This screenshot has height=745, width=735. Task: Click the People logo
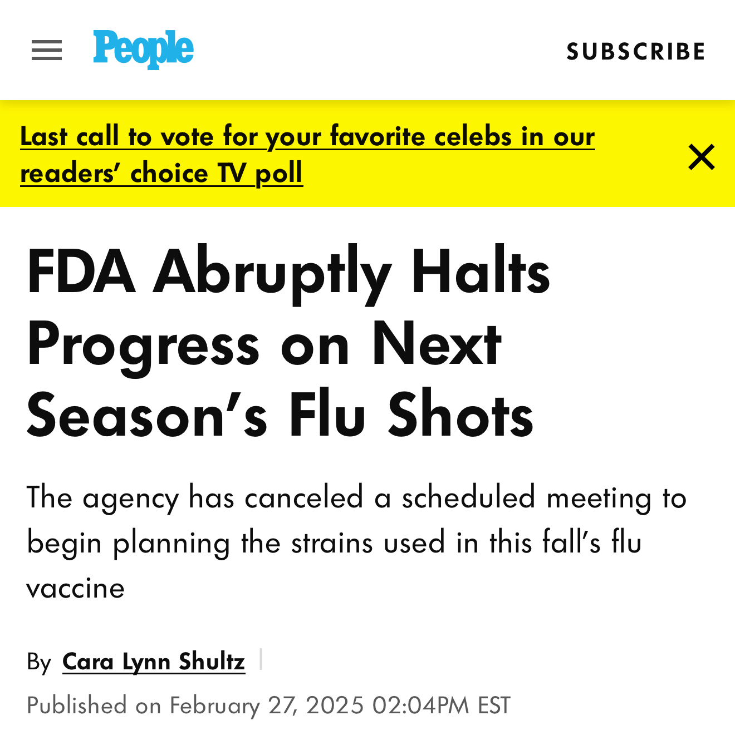pyautogui.click(x=143, y=49)
